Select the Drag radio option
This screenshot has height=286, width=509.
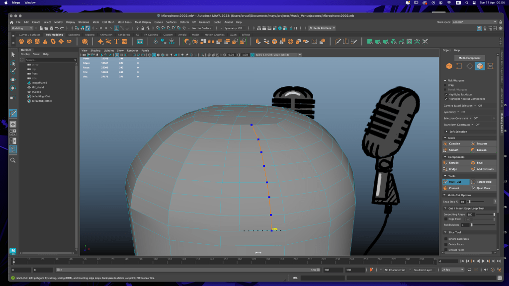coord(445,85)
